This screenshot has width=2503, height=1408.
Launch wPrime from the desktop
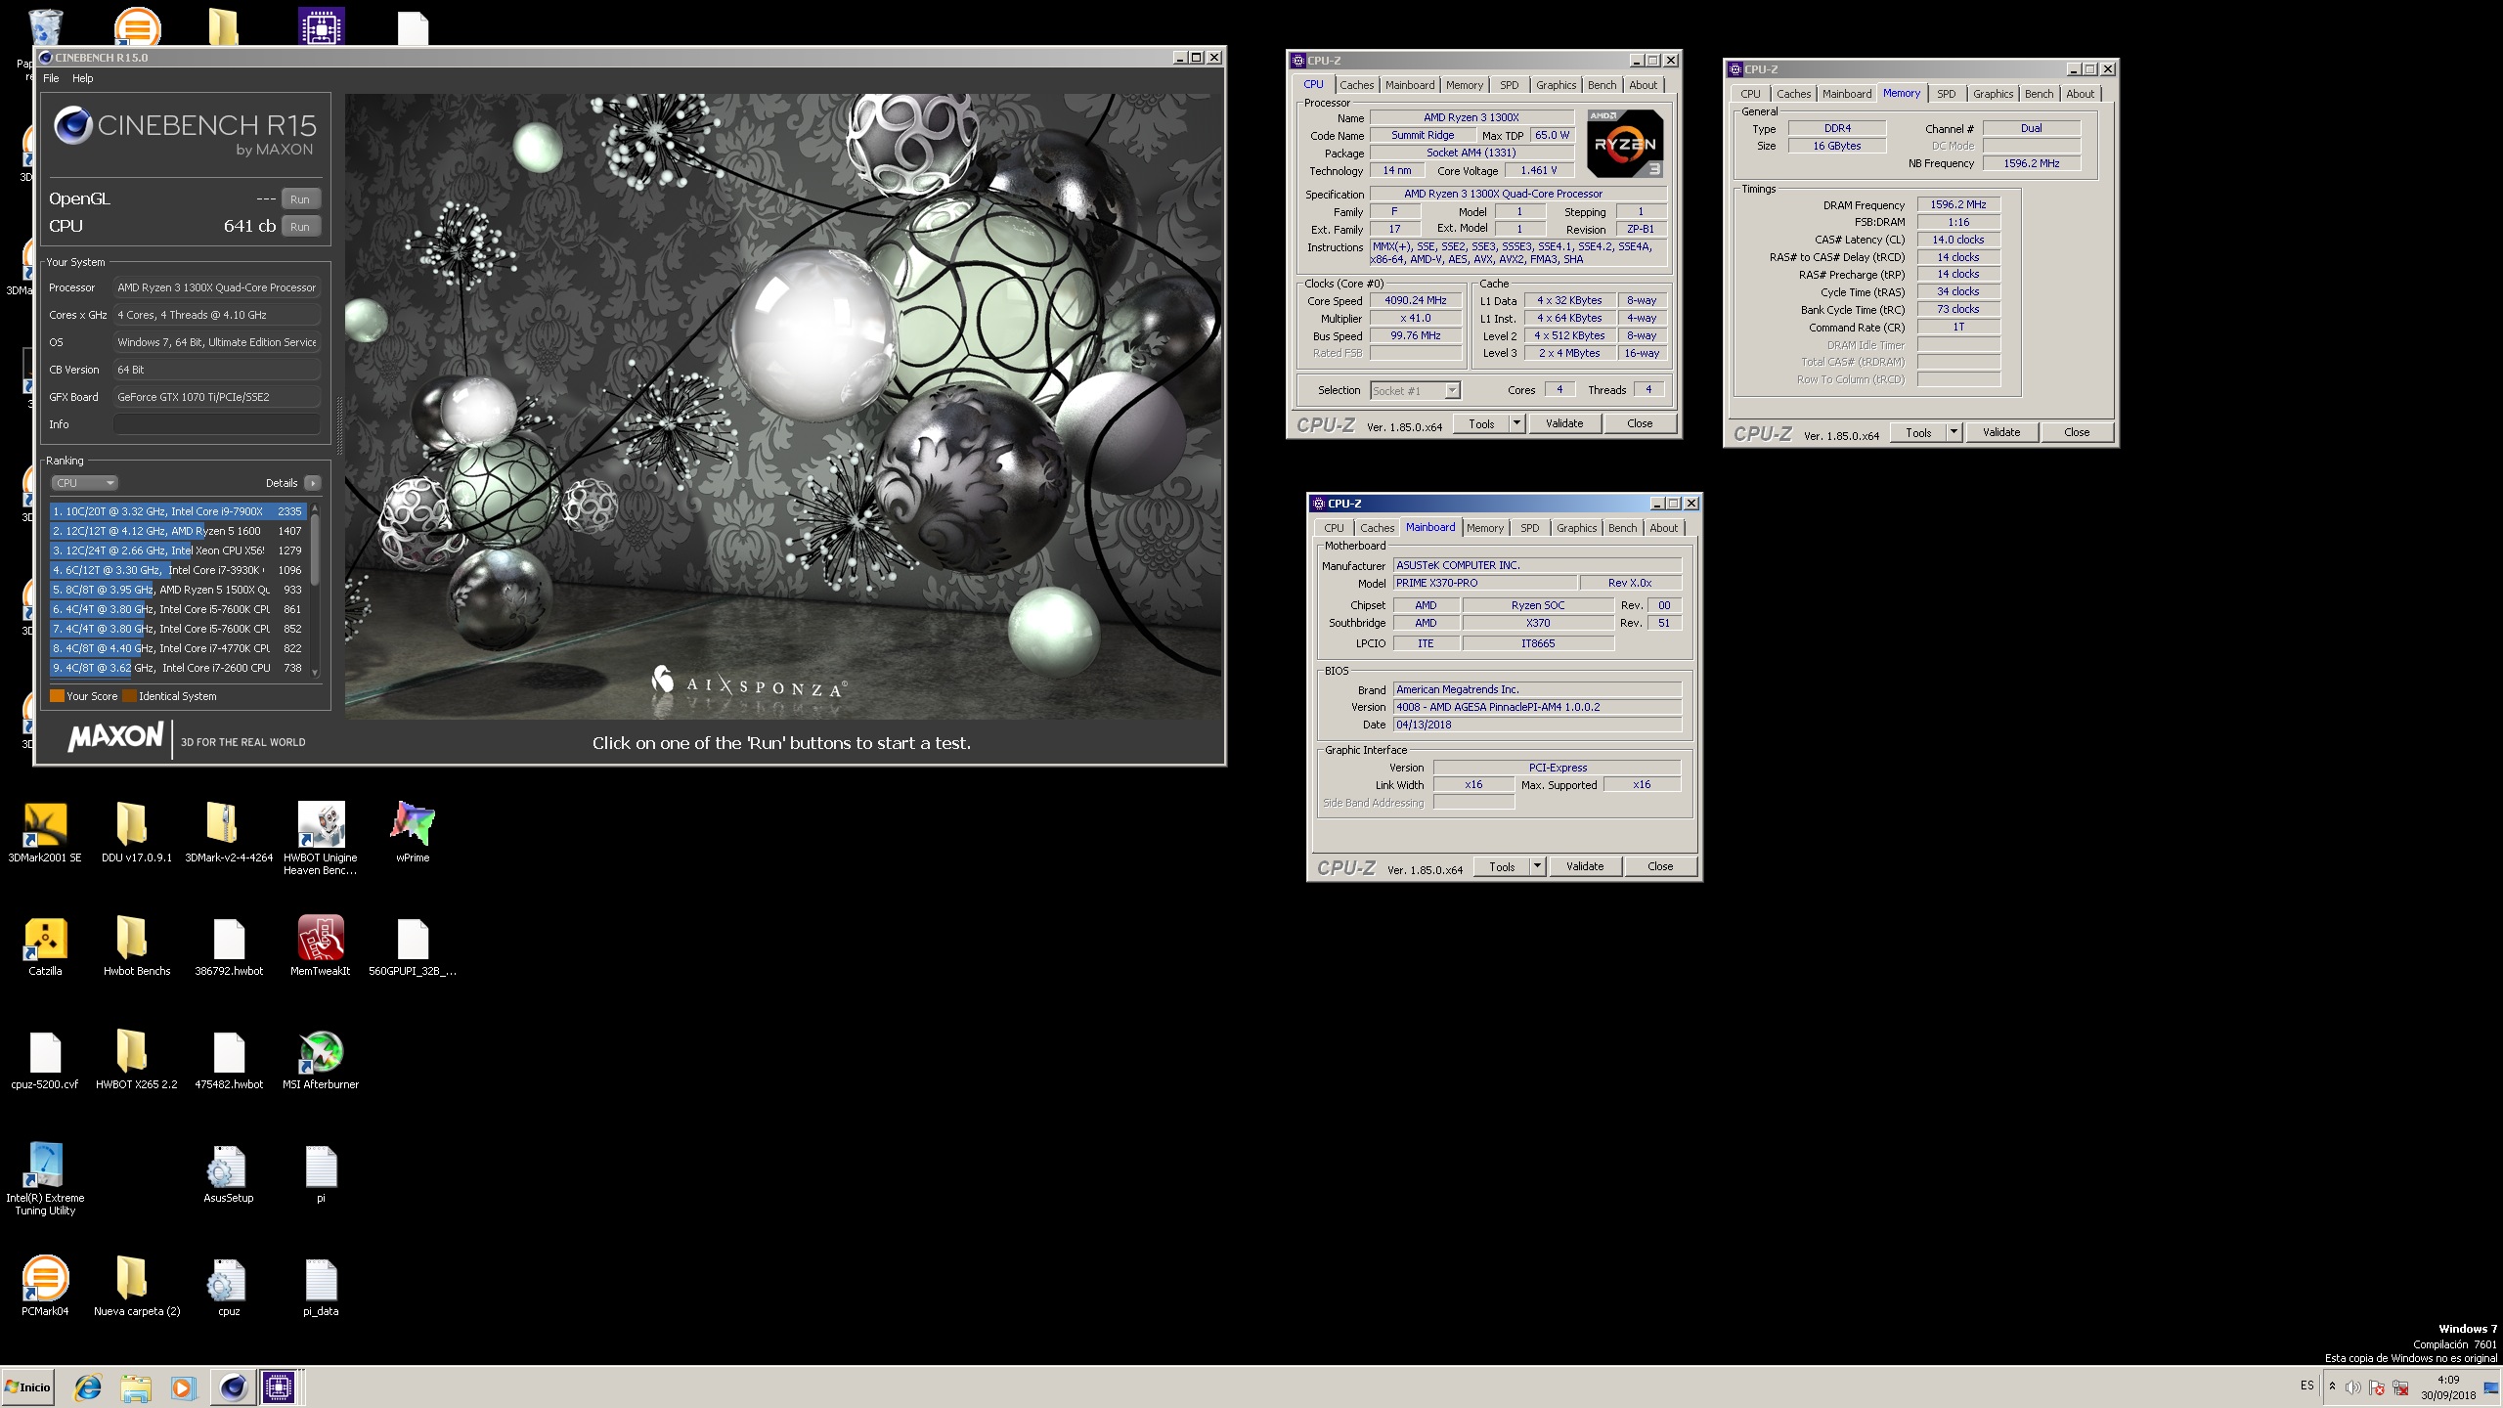[x=413, y=832]
